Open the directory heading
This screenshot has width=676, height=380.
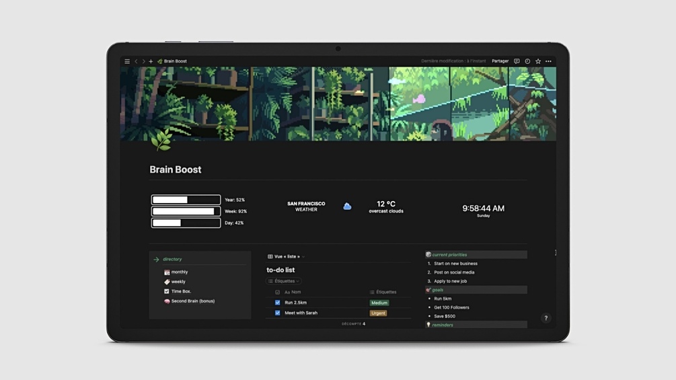pos(172,260)
